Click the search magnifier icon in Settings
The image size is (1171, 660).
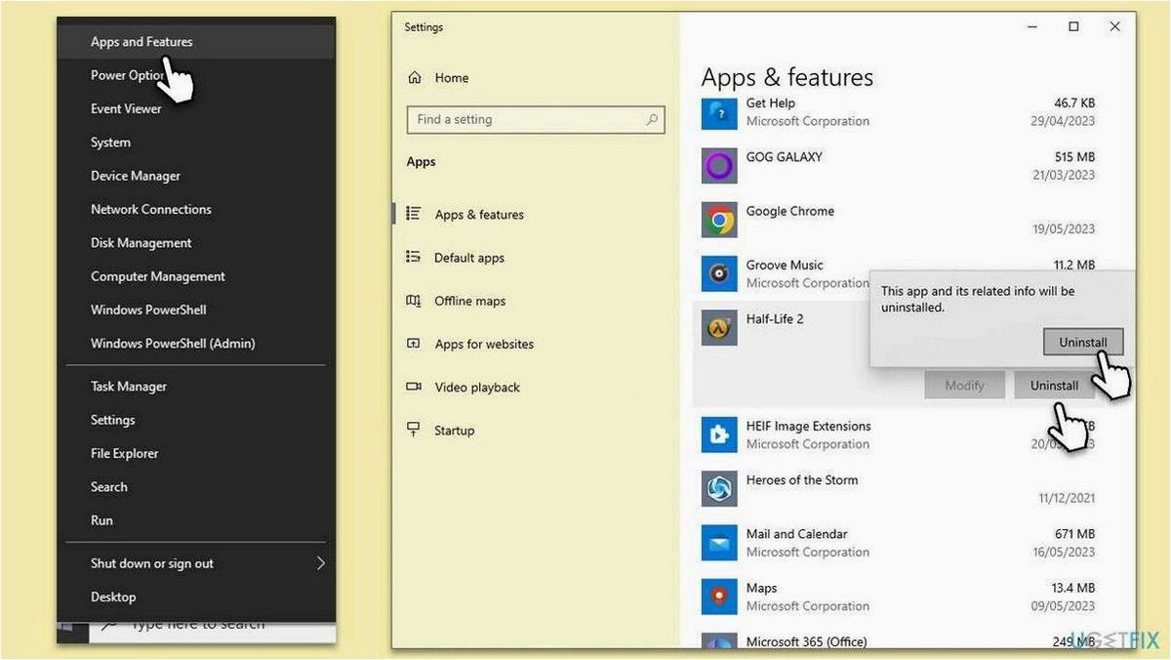click(x=652, y=119)
